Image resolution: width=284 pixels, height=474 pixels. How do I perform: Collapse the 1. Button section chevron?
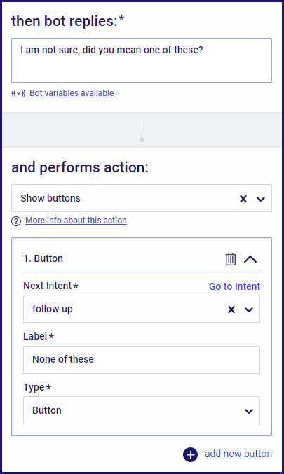[x=250, y=259]
